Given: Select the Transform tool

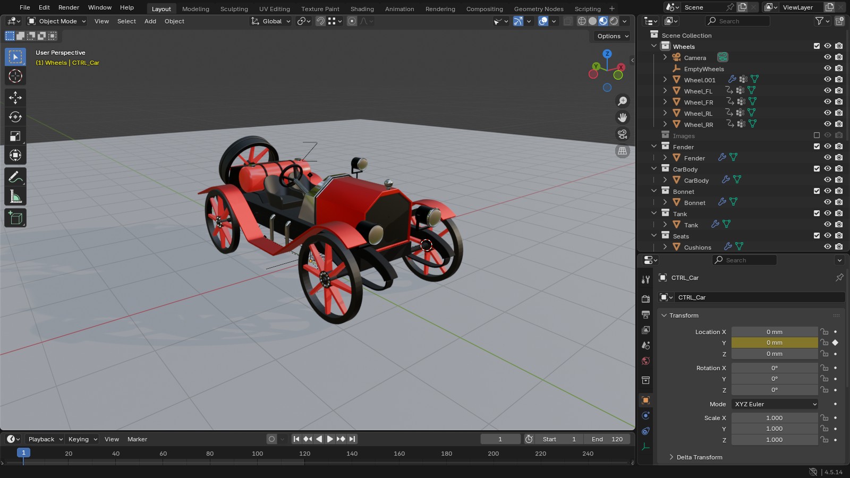Looking at the screenshot, I should tap(15, 155).
